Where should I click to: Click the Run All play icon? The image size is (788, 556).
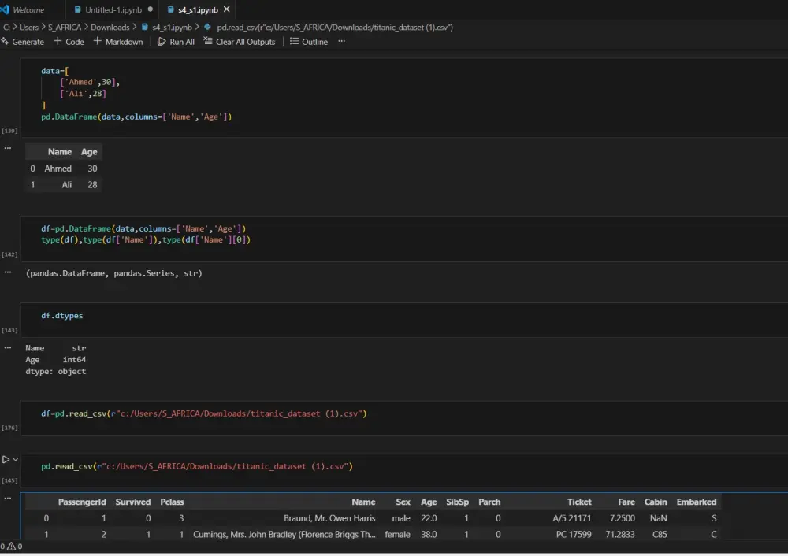point(161,41)
